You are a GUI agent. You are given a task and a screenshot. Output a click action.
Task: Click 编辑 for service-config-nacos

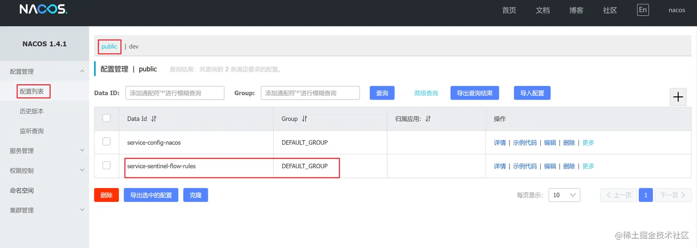[x=550, y=143]
